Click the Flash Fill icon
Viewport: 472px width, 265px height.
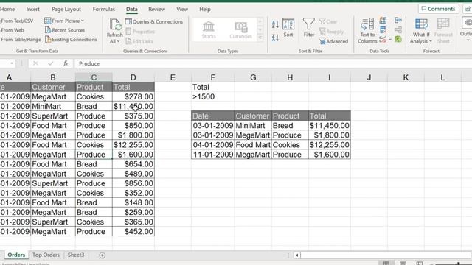(x=383, y=21)
